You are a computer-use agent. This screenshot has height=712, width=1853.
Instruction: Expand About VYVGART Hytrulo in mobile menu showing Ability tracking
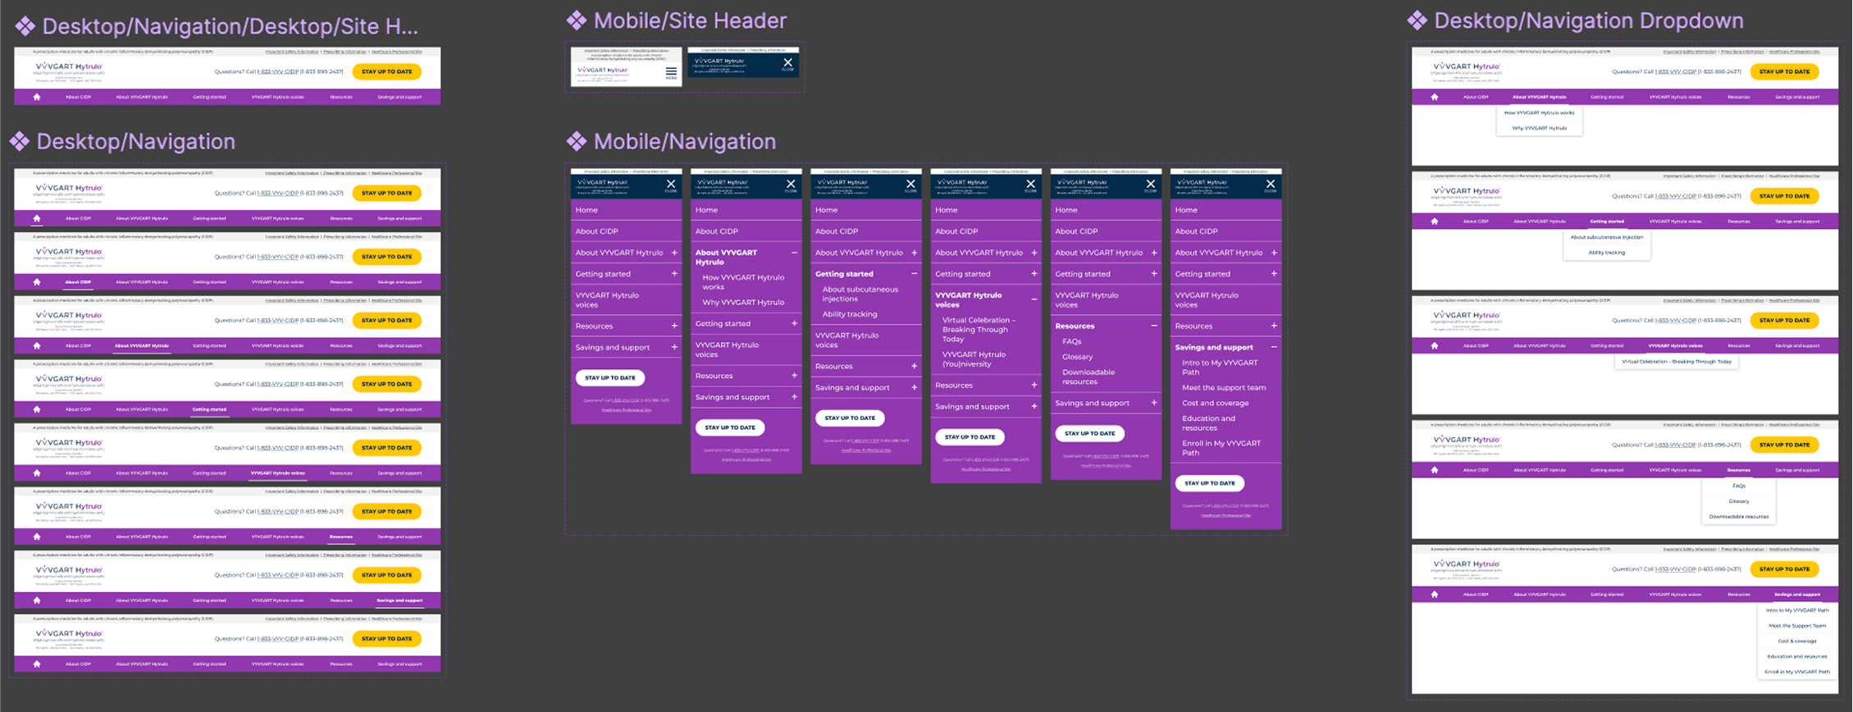point(914,253)
